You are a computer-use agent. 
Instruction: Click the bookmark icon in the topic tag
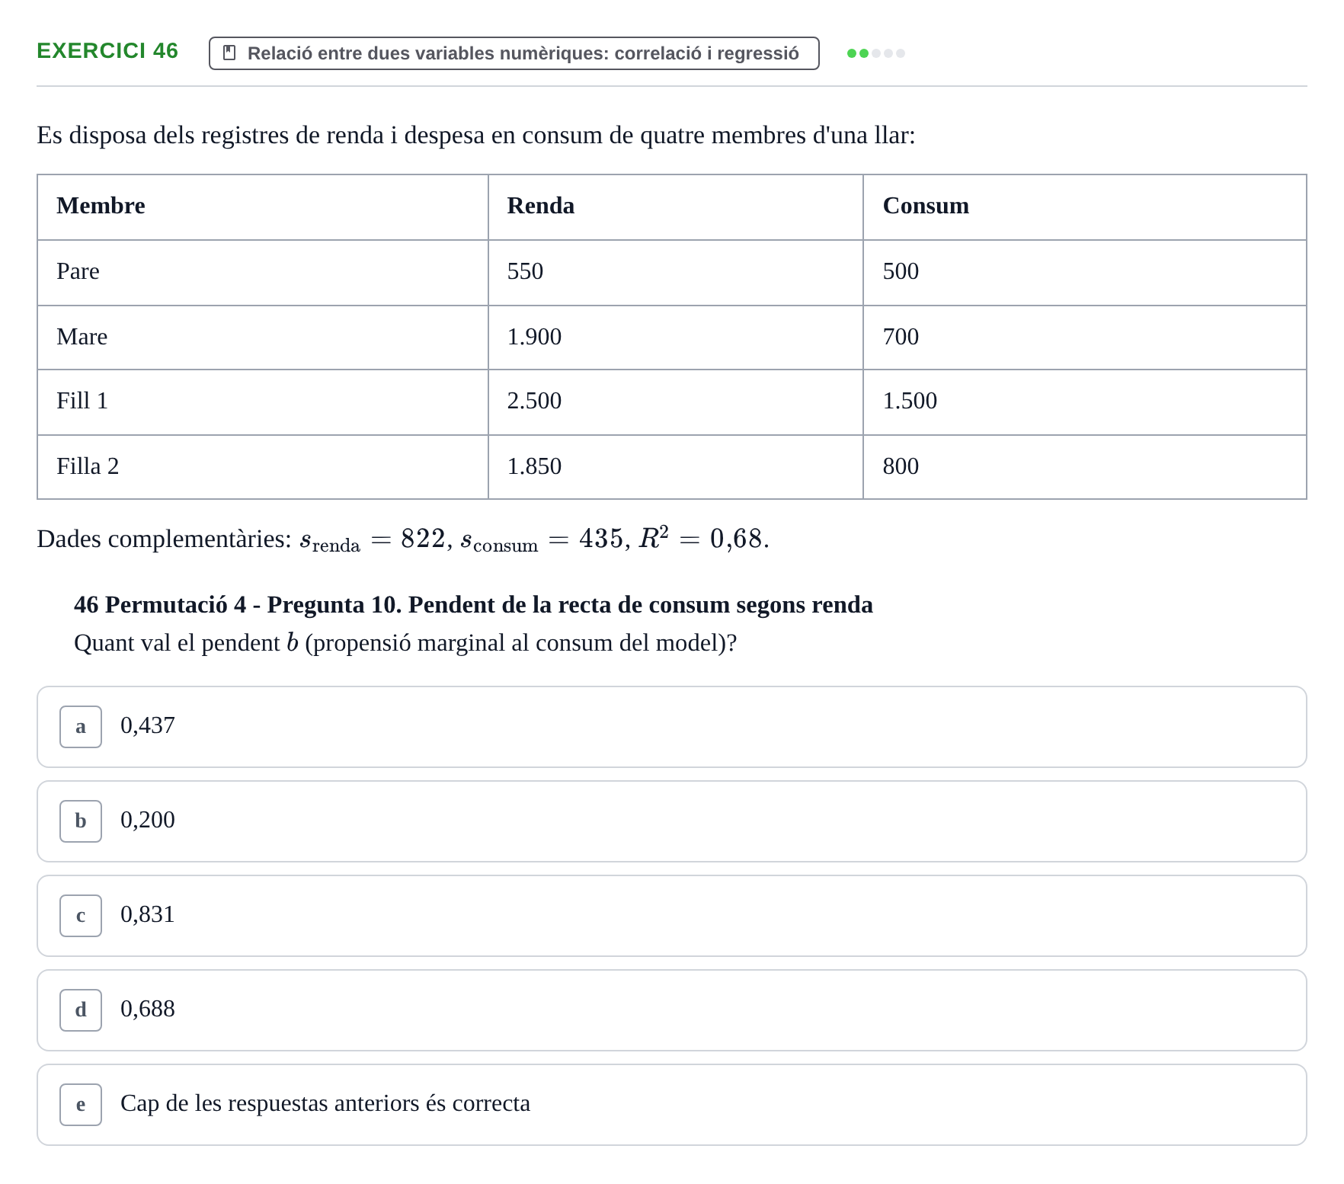[x=229, y=53]
